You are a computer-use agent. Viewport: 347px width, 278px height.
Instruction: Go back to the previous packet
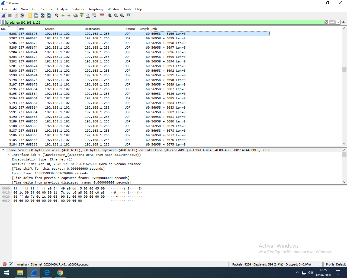(x=63, y=15)
